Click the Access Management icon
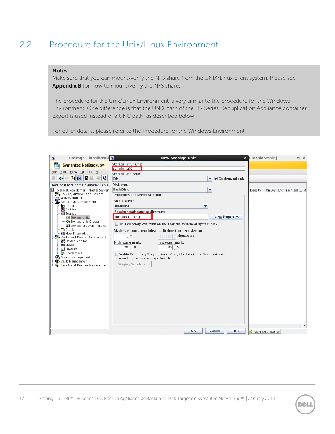This screenshot has height=434, width=335. tap(58, 257)
